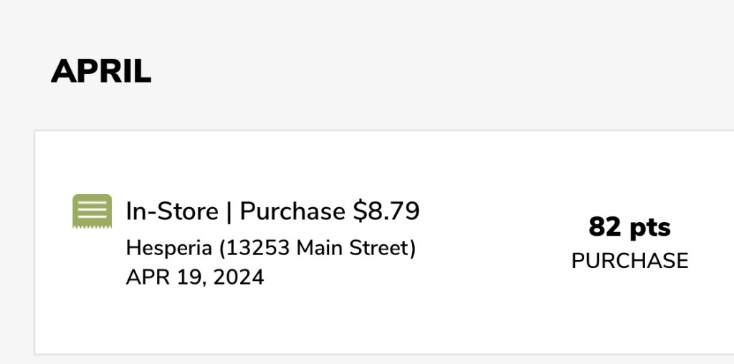Image resolution: width=734 pixels, height=364 pixels.
Task: Click the bold "82" points number
Action: point(604,228)
